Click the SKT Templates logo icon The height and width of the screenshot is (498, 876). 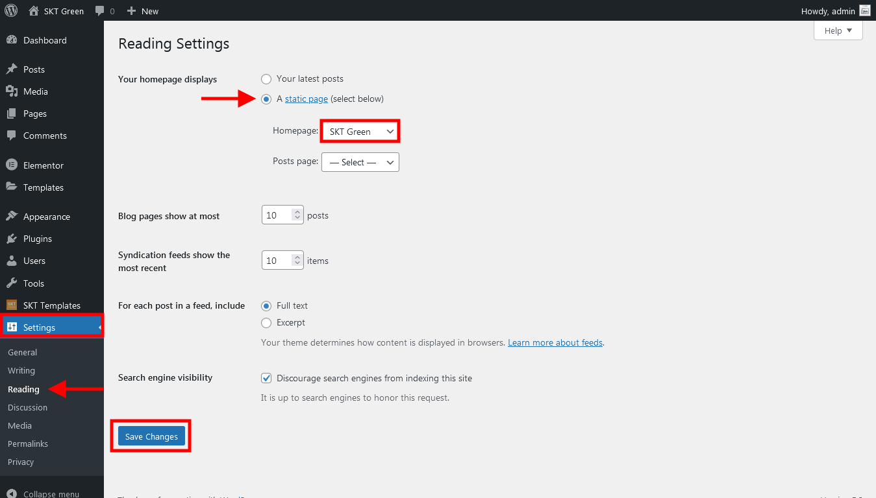pos(12,305)
